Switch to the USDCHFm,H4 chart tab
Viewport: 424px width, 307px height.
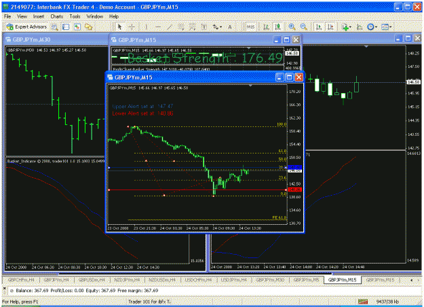[x=198, y=280]
